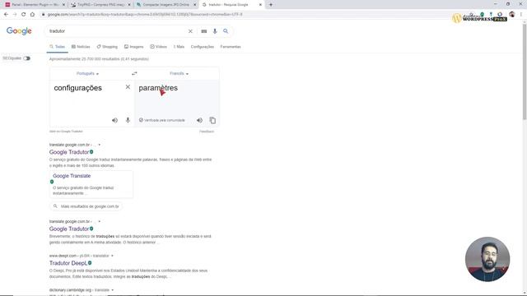Open the Português source language dropdown

[x=87, y=73]
